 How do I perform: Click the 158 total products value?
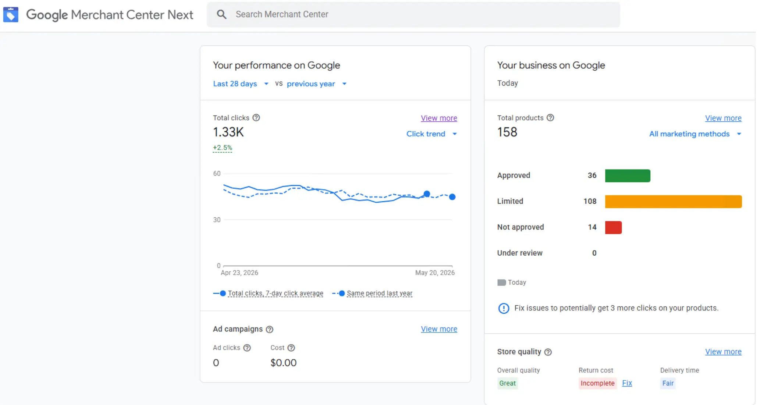[507, 132]
